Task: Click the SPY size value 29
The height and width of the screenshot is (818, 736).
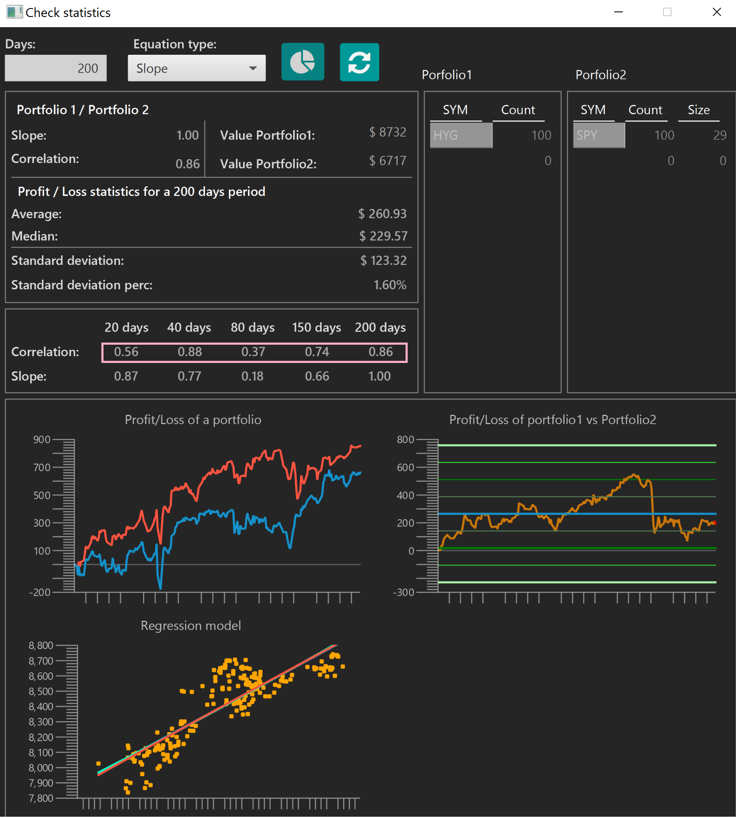Action: (719, 135)
